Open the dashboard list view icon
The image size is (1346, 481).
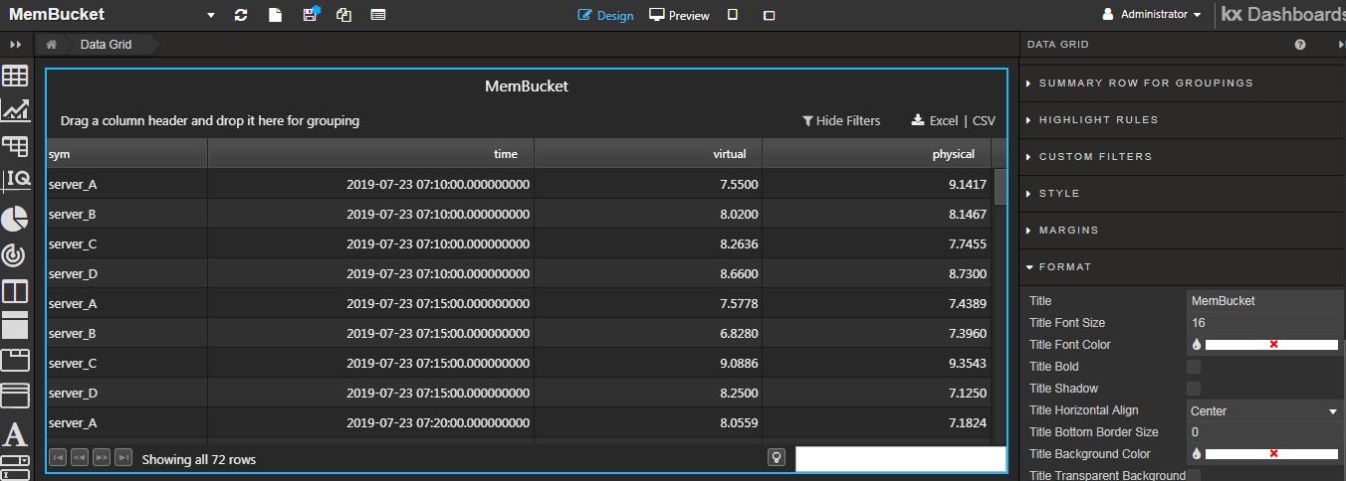pyautogui.click(x=377, y=15)
